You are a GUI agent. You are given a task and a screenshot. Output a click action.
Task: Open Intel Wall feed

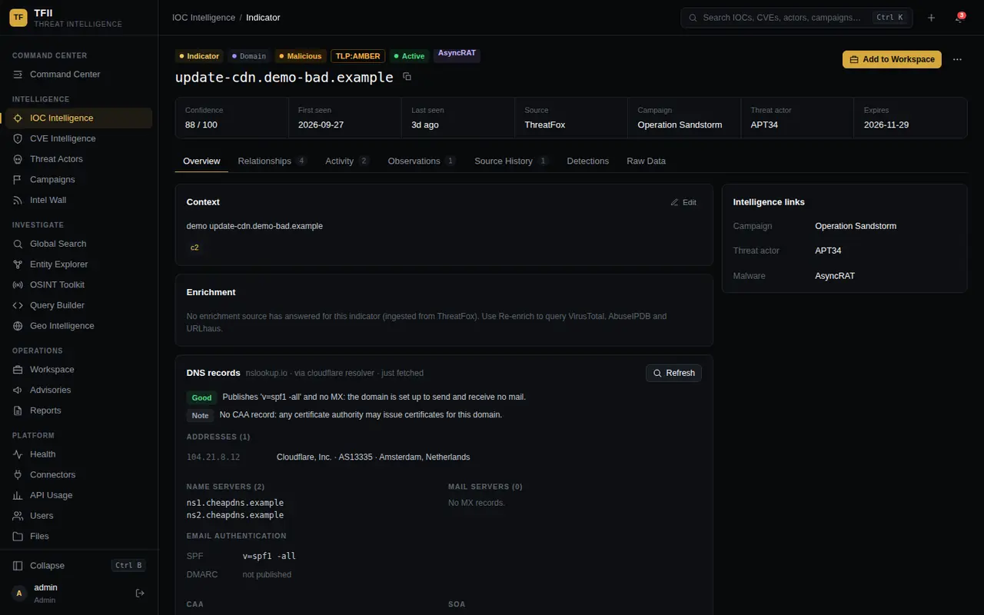pyautogui.click(x=79, y=200)
